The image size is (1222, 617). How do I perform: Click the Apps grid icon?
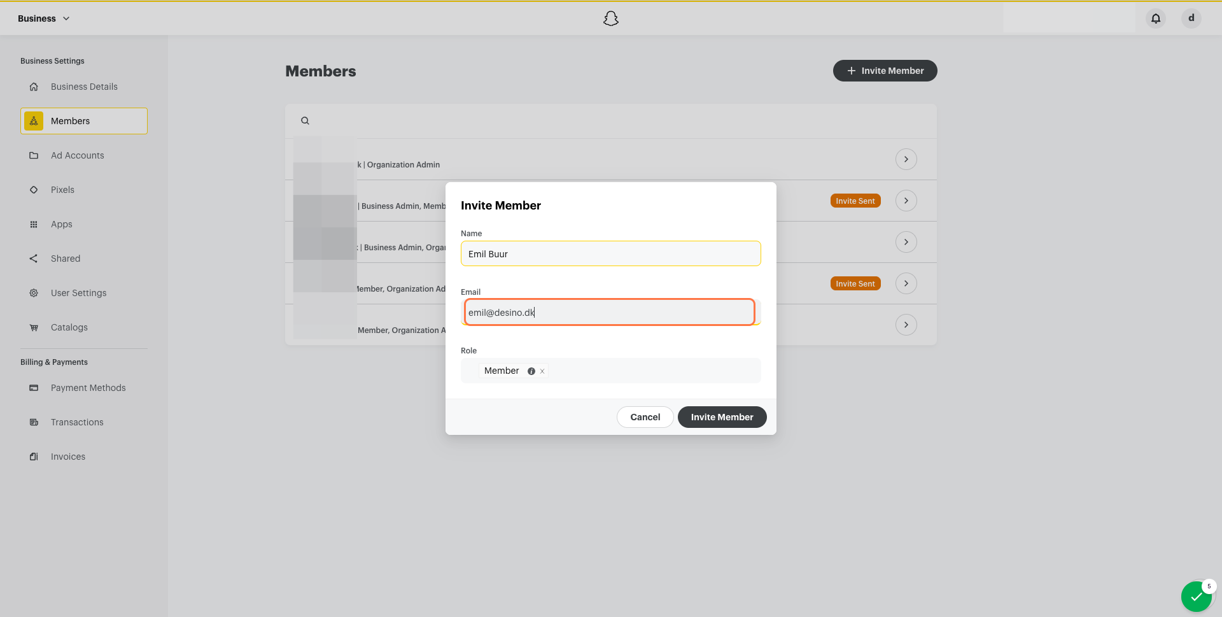pos(34,224)
